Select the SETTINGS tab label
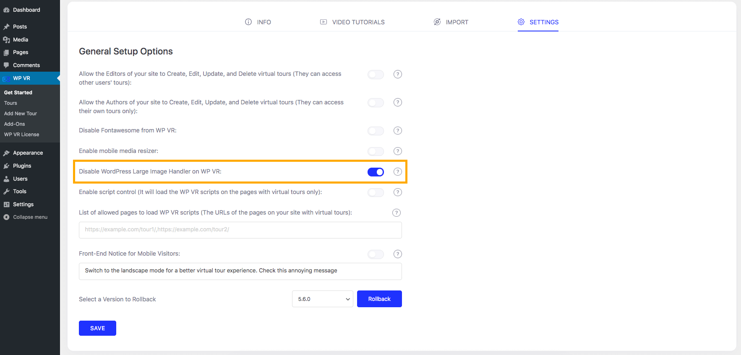The height and width of the screenshot is (355, 741). pos(544,22)
